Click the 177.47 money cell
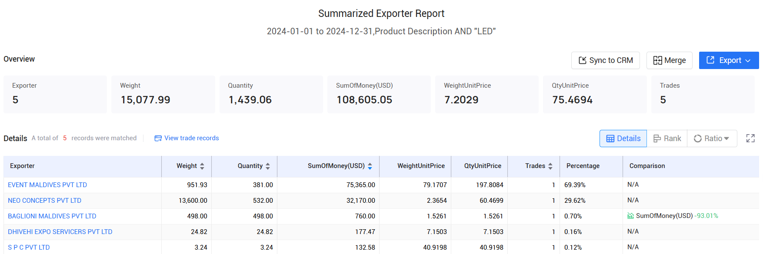Viewport: 763px width, 254px height. click(x=328, y=232)
